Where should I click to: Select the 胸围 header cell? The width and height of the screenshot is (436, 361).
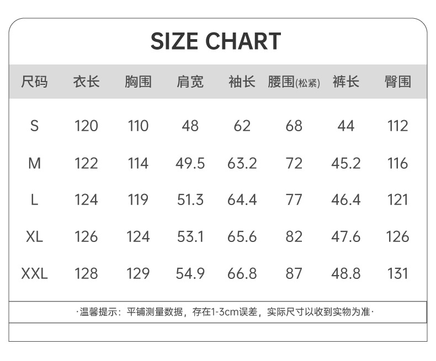(138, 82)
